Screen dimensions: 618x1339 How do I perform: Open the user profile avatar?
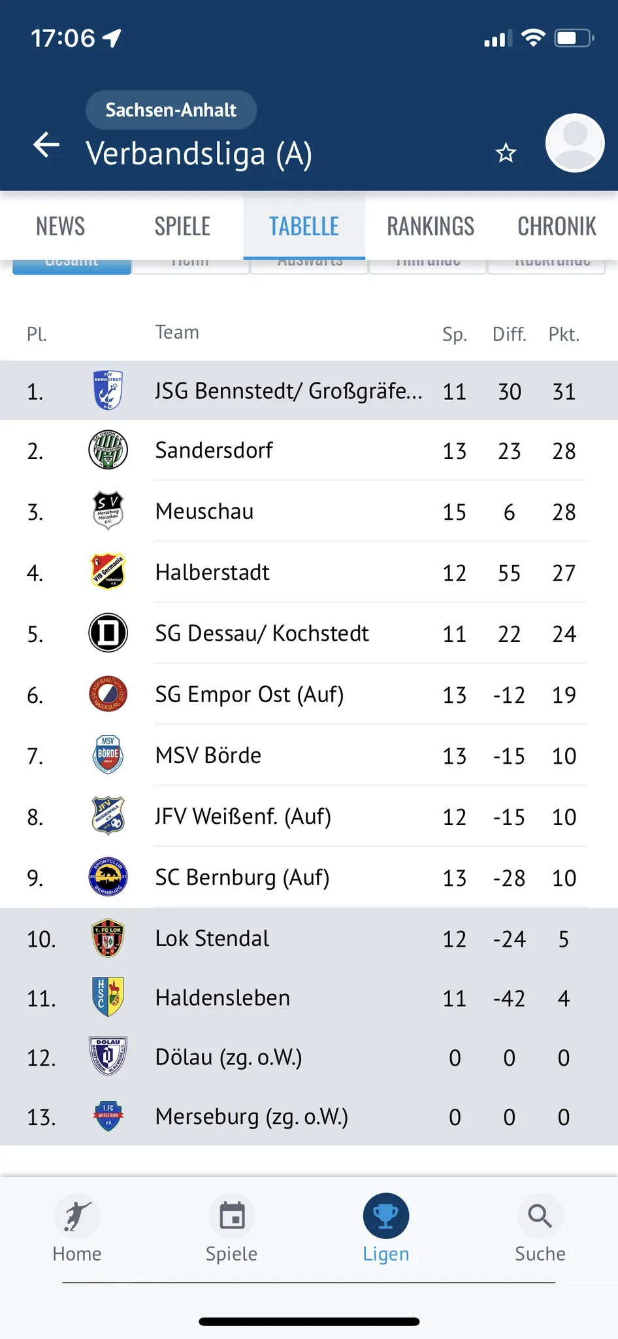coord(575,143)
